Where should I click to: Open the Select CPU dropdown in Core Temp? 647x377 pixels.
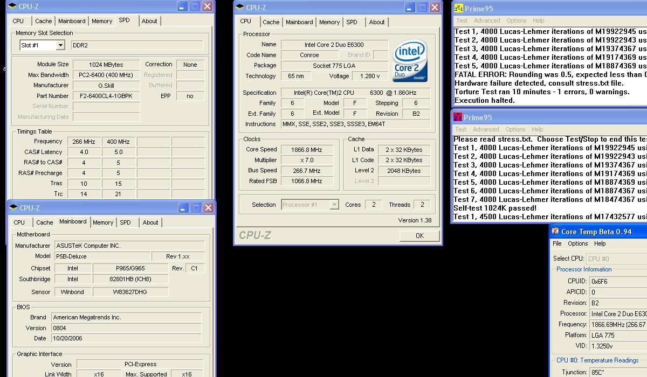(x=616, y=259)
